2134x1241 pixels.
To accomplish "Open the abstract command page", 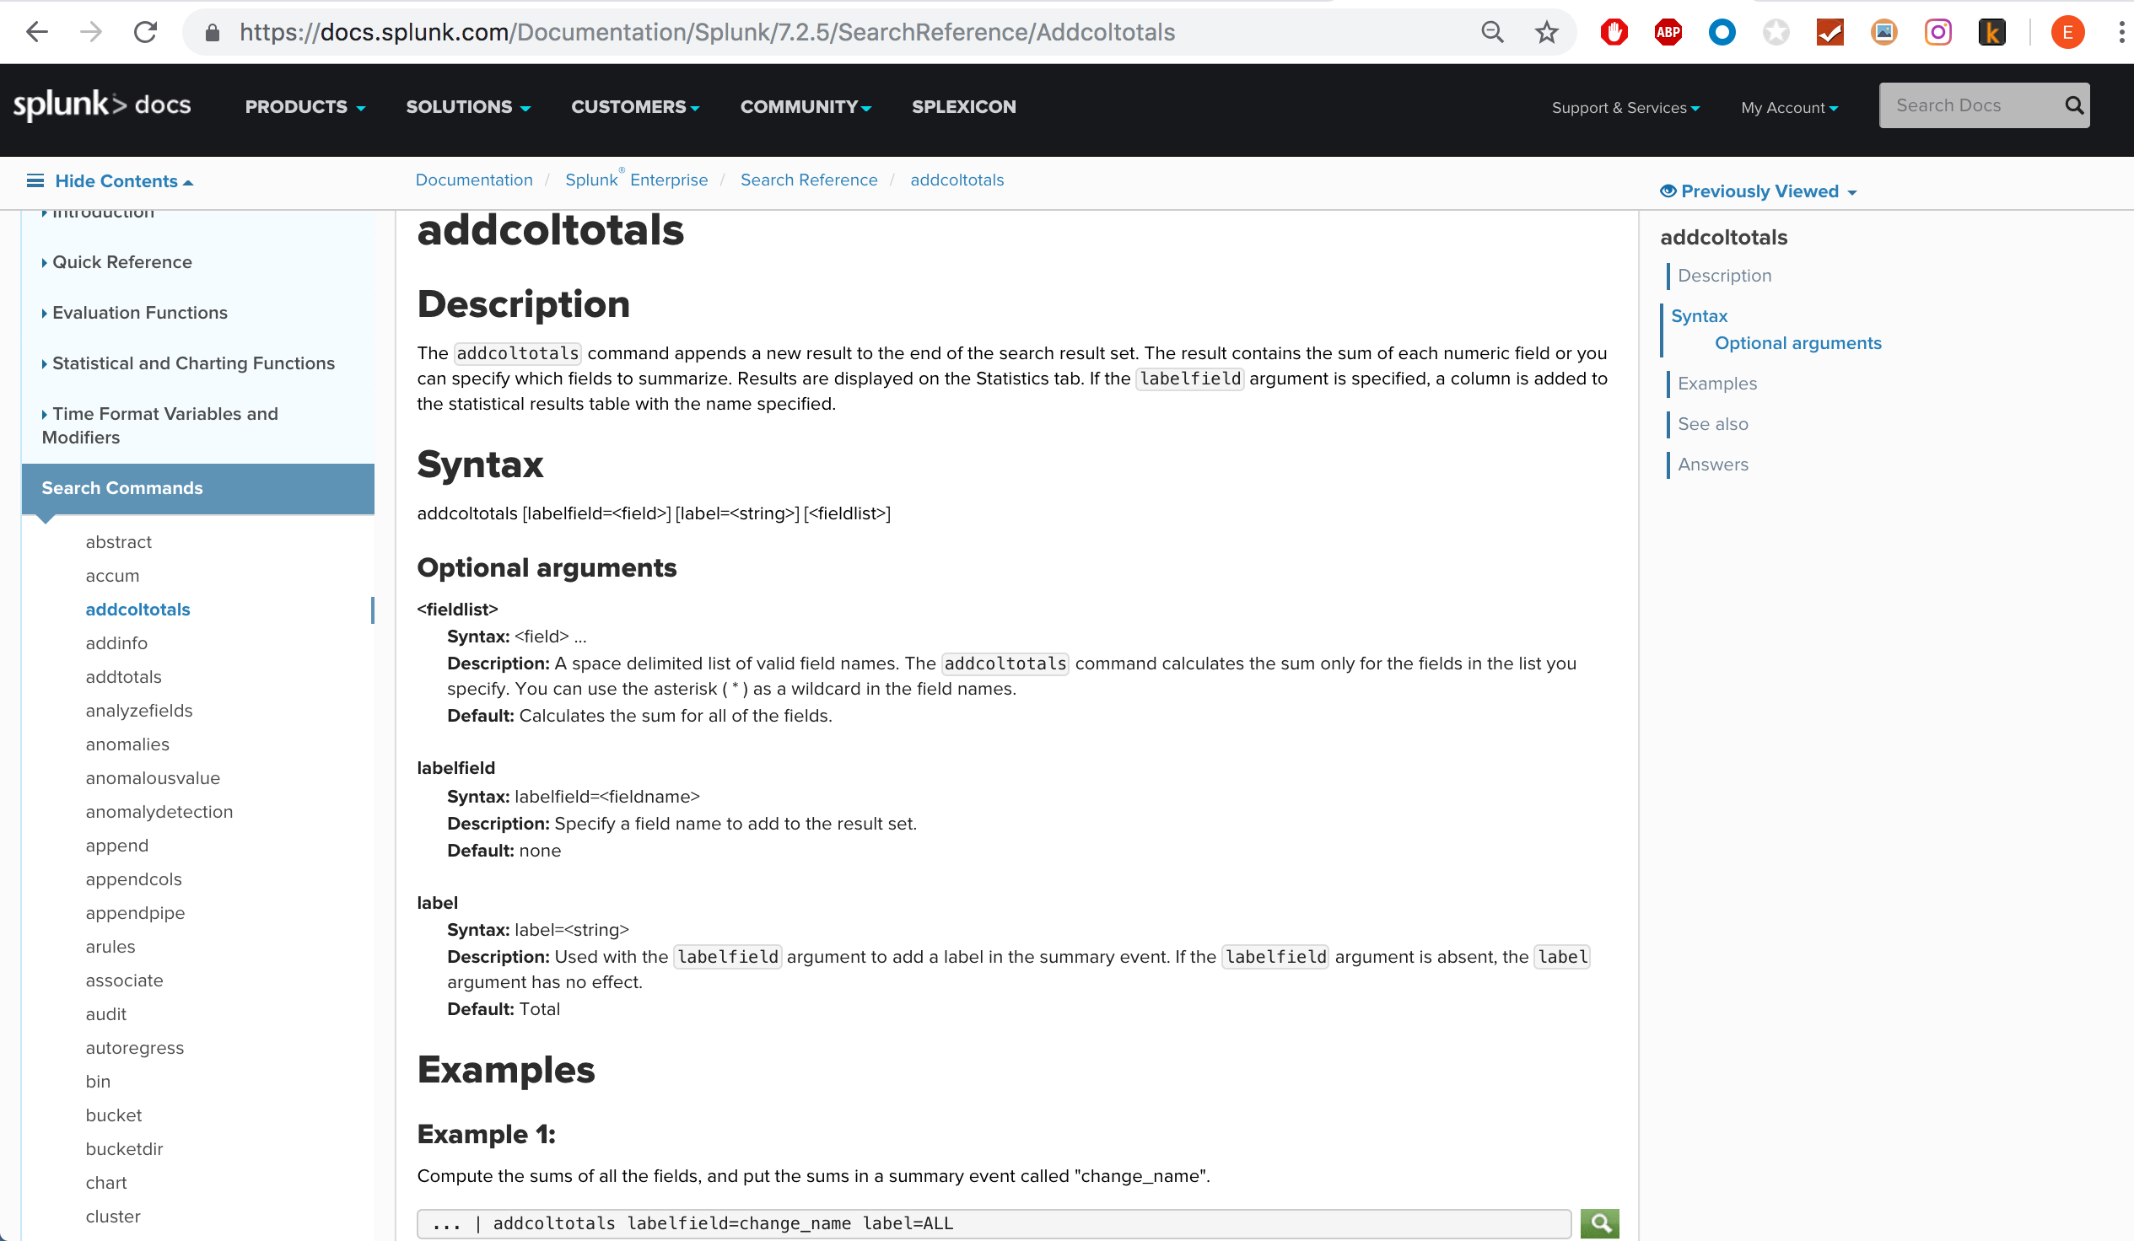I will click(119, 542).
